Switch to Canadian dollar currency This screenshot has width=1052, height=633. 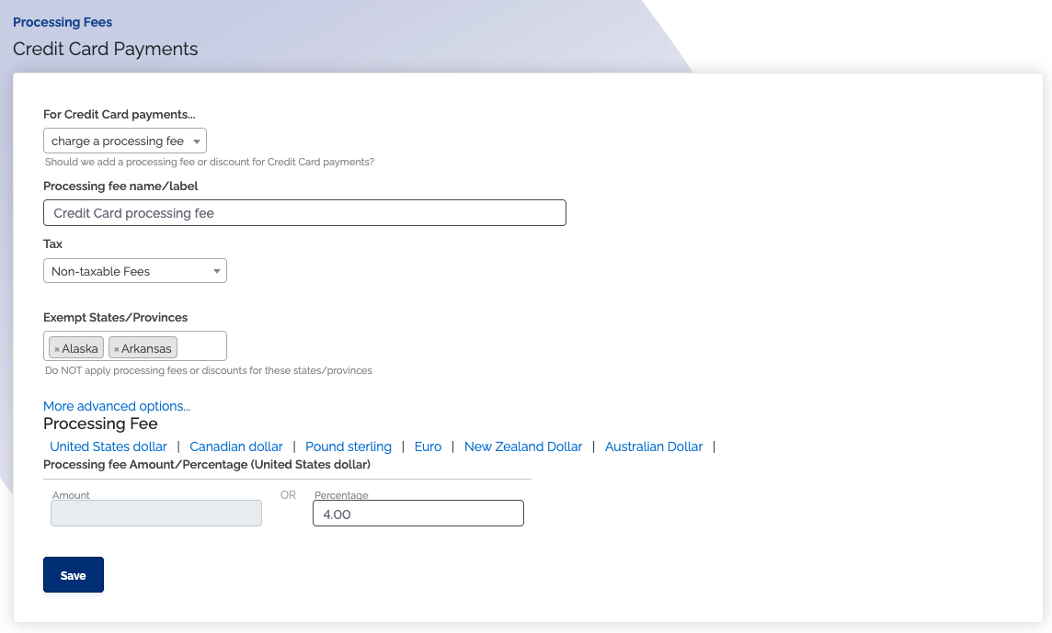click(236, 446)
